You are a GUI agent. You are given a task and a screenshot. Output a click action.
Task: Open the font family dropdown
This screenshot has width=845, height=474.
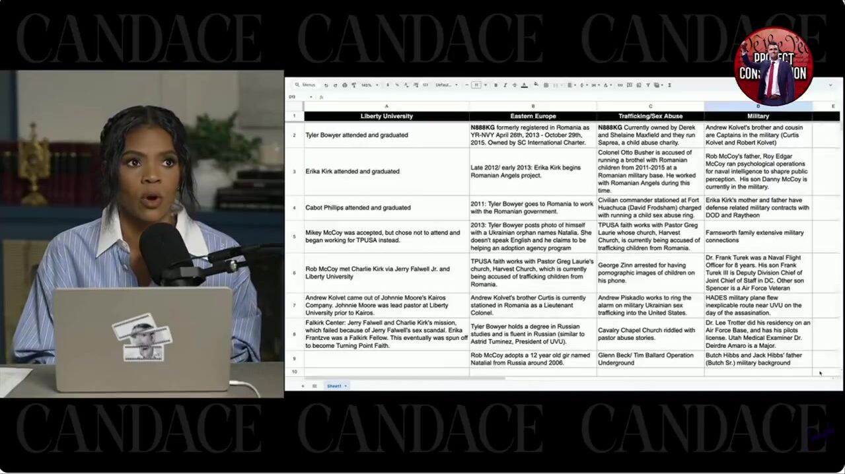[x=445, y=85]
